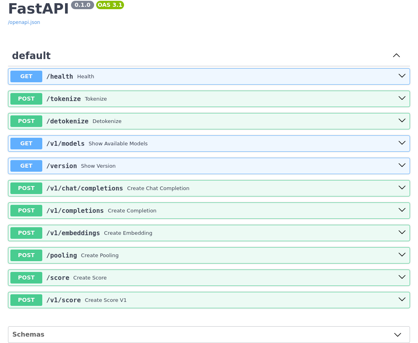Click the FastAPI title
Screen dimensions: 418x343
pos(38,9)
